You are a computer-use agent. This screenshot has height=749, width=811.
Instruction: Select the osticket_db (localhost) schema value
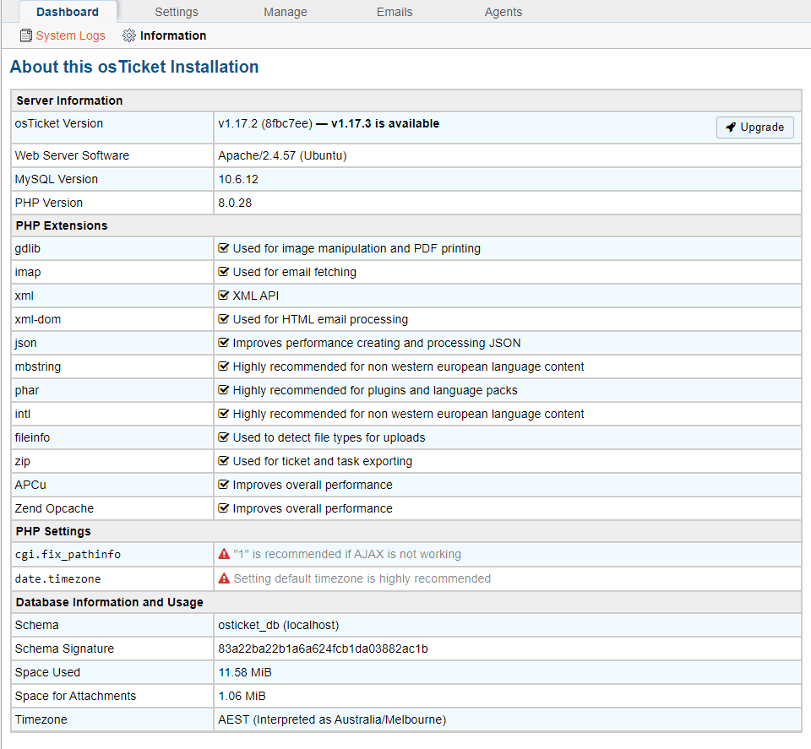coord(278,626)
